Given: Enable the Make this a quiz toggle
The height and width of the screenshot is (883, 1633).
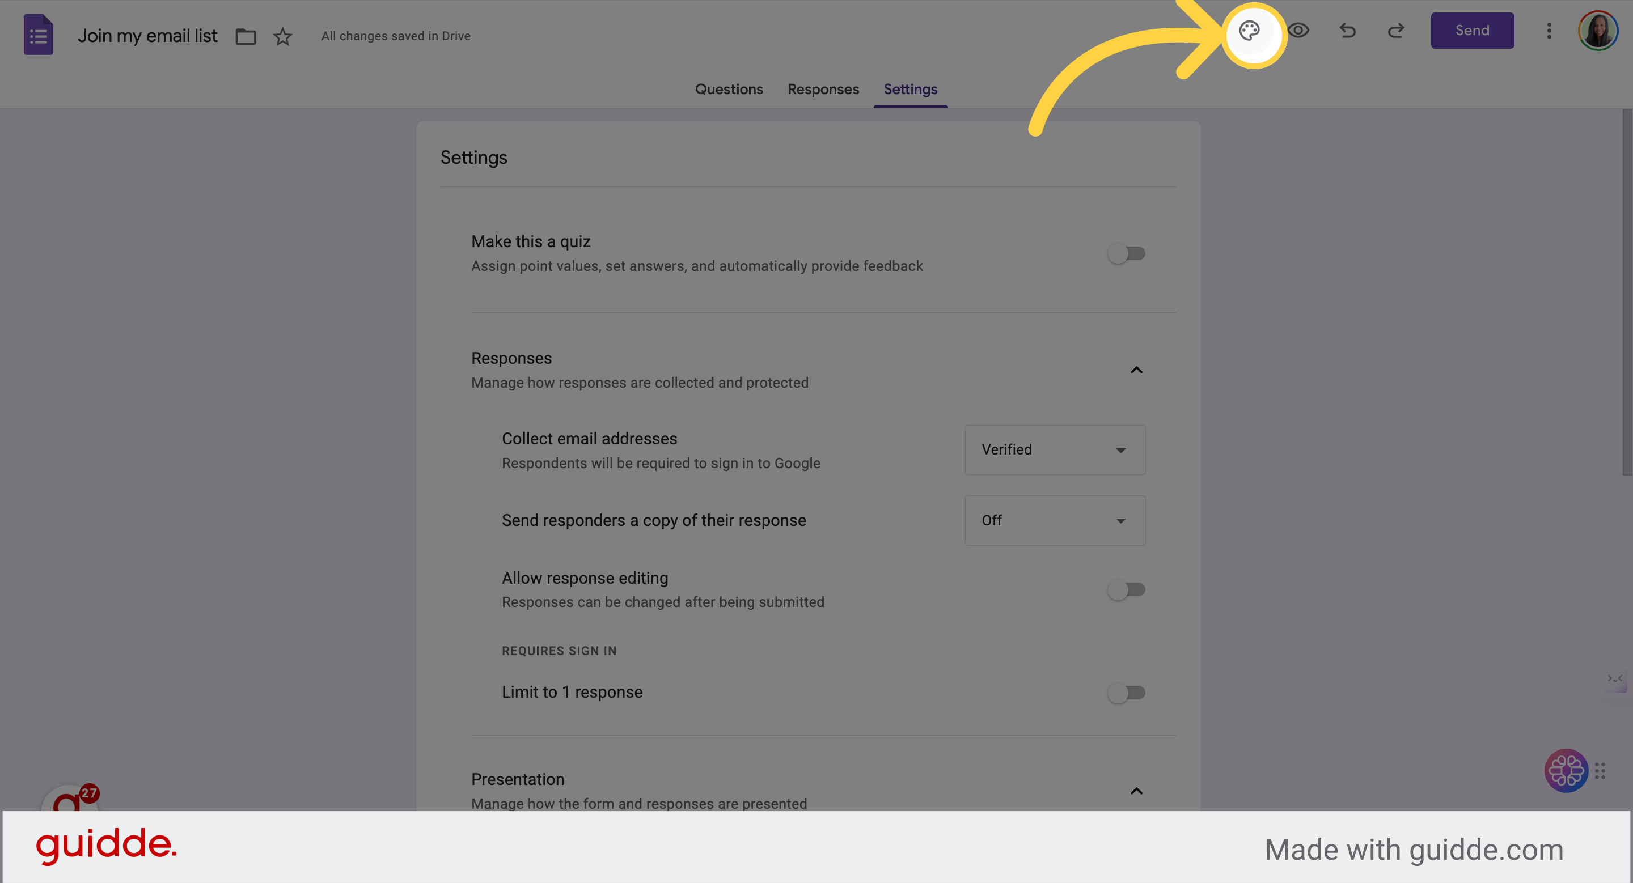Looking at the screenshot, I should (x=1126, y=253).
